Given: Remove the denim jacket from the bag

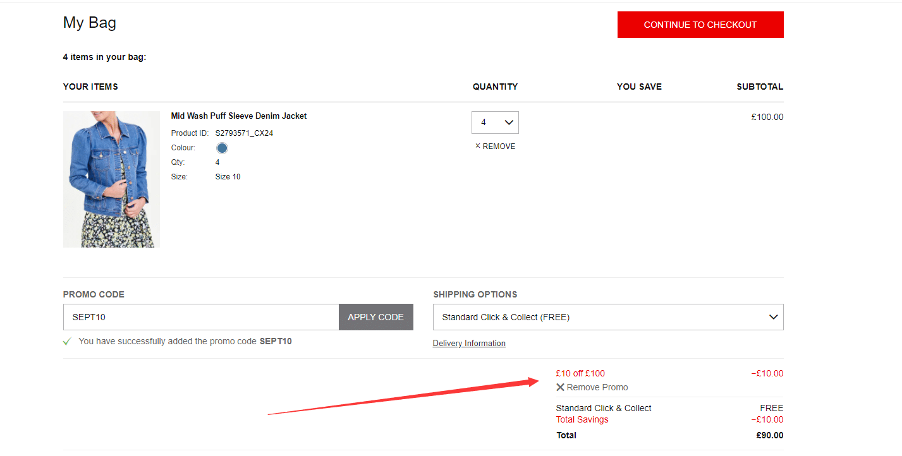Looking at the screenshot, I should pyautogui.click(x=495, y=147).
